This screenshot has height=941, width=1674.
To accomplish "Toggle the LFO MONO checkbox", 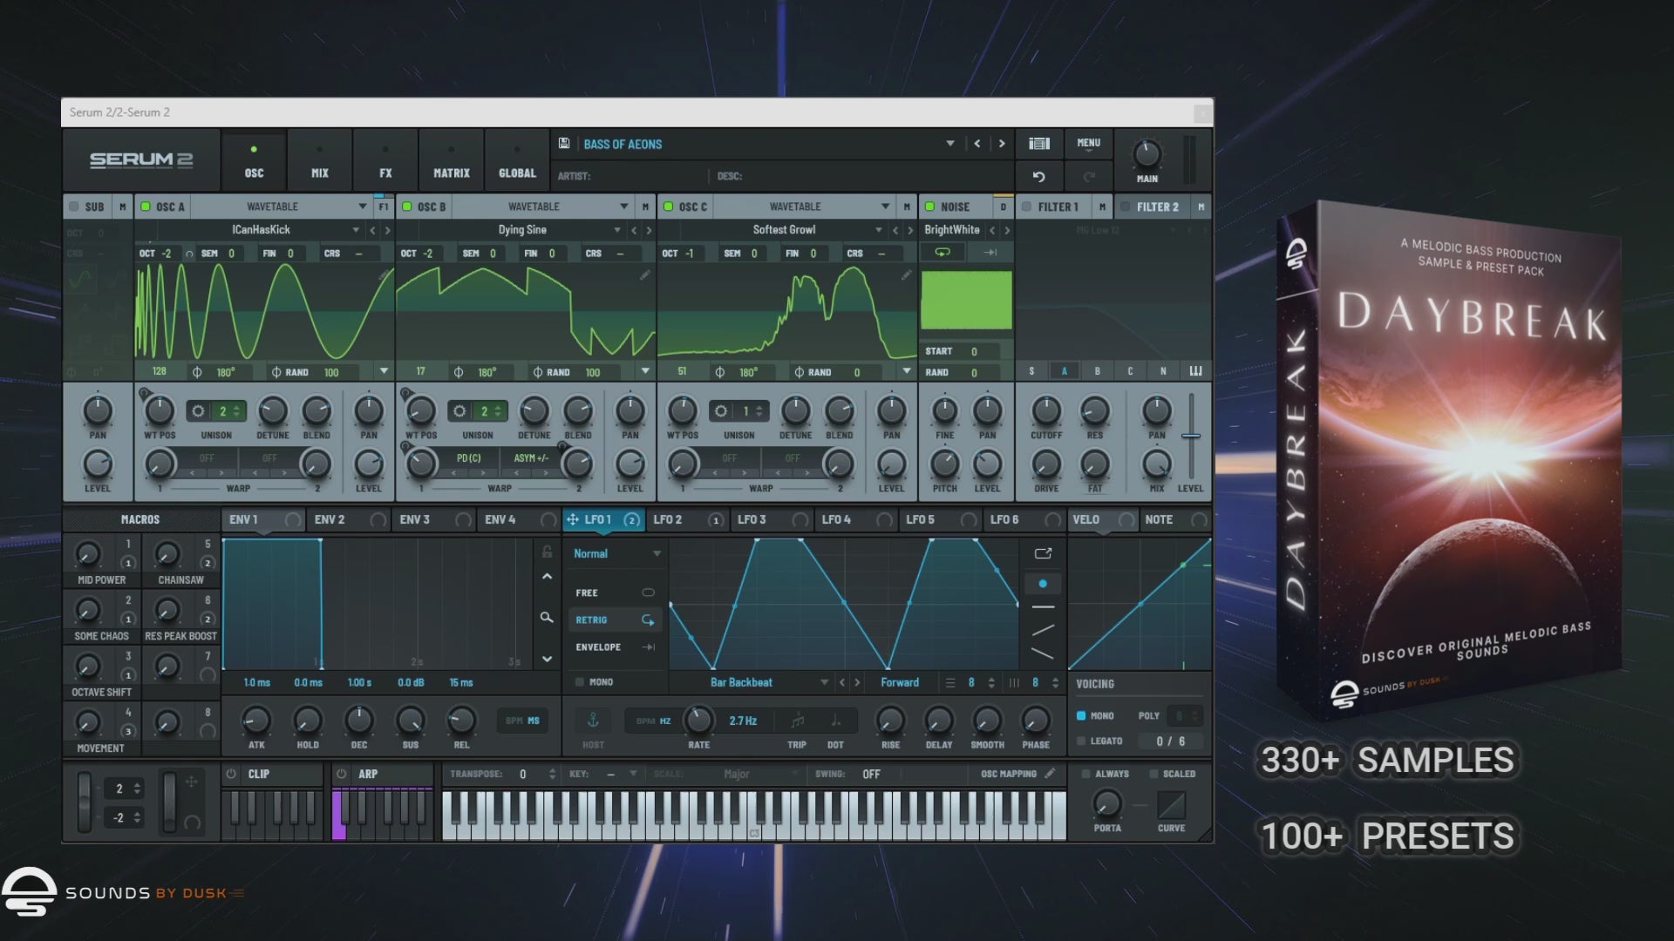I will 580,682.
